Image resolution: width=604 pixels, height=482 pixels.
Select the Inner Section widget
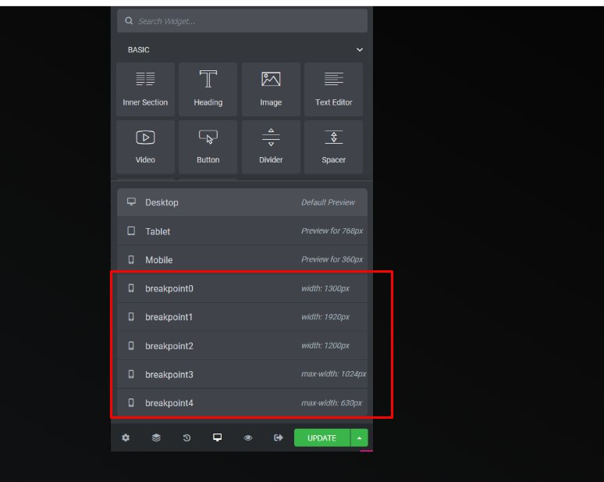click(145, 89)
